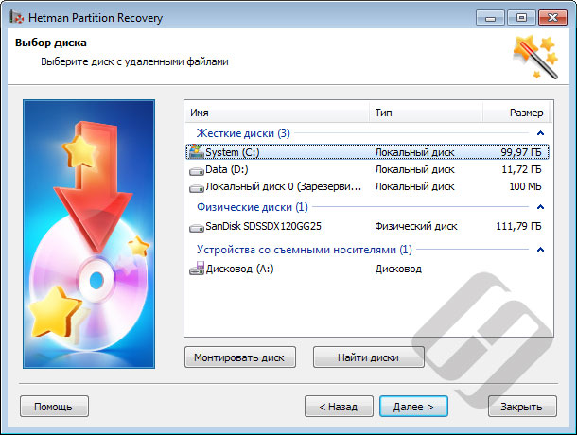The image size is (577, 435).
Task: Click the floppy drive (A:) icon
Action: pos(196,269)
